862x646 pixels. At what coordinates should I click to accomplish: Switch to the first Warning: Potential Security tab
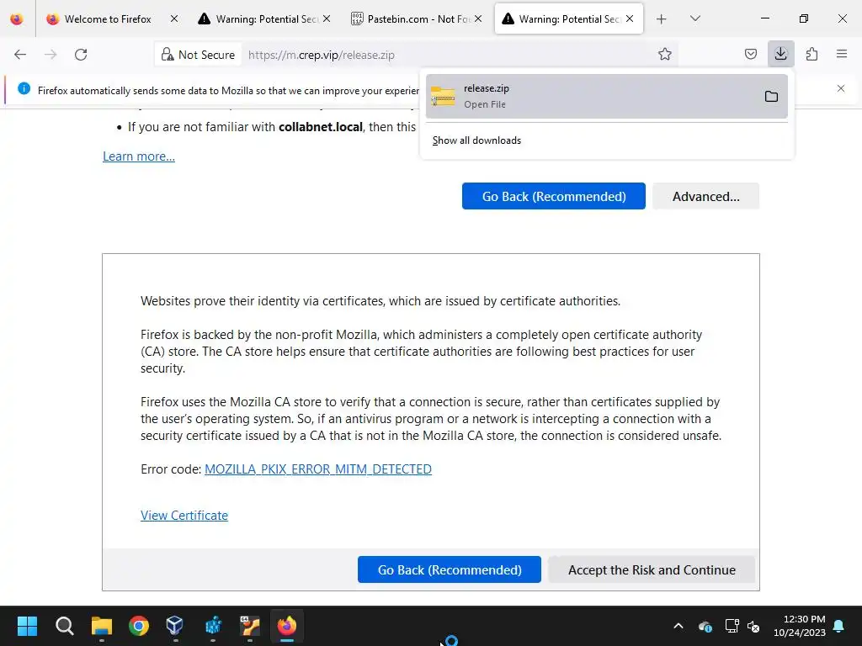click(258, 19)
